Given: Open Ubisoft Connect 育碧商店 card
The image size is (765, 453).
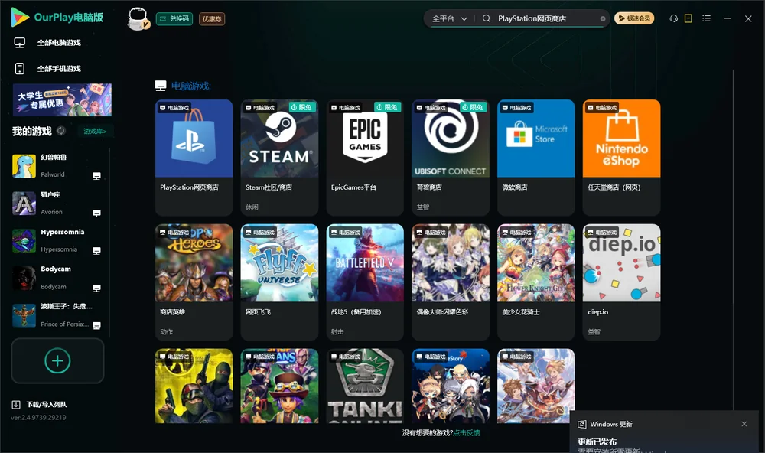Looking at the screenshot, I should (451, 157).
